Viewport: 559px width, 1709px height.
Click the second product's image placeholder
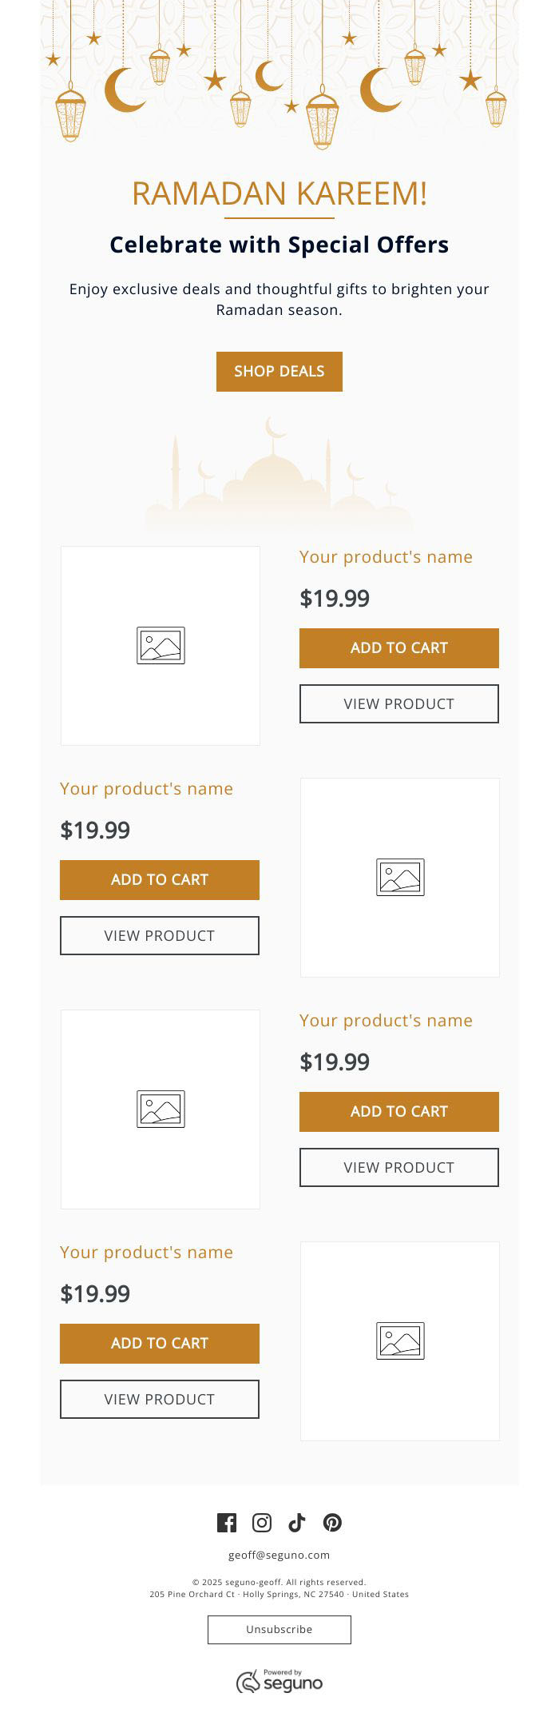tap(400, 878)
